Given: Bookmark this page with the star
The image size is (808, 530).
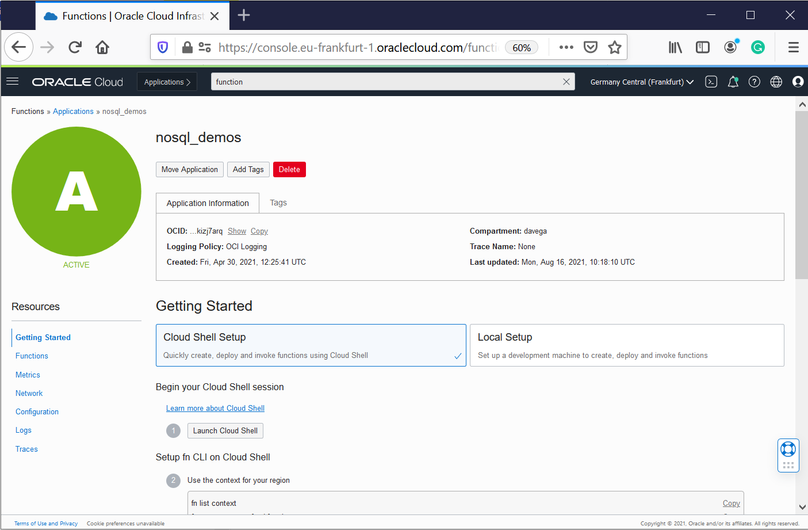Looking at the screenshot, I should click(615, 47).
